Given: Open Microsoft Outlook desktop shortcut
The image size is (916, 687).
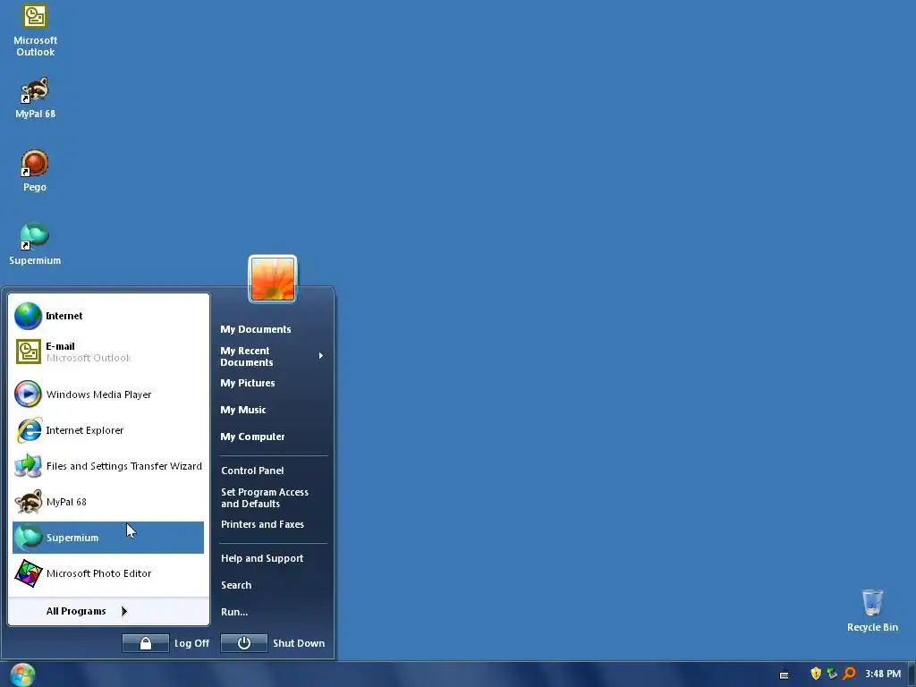Looking at the screenshot, I should tap(35, 30).
